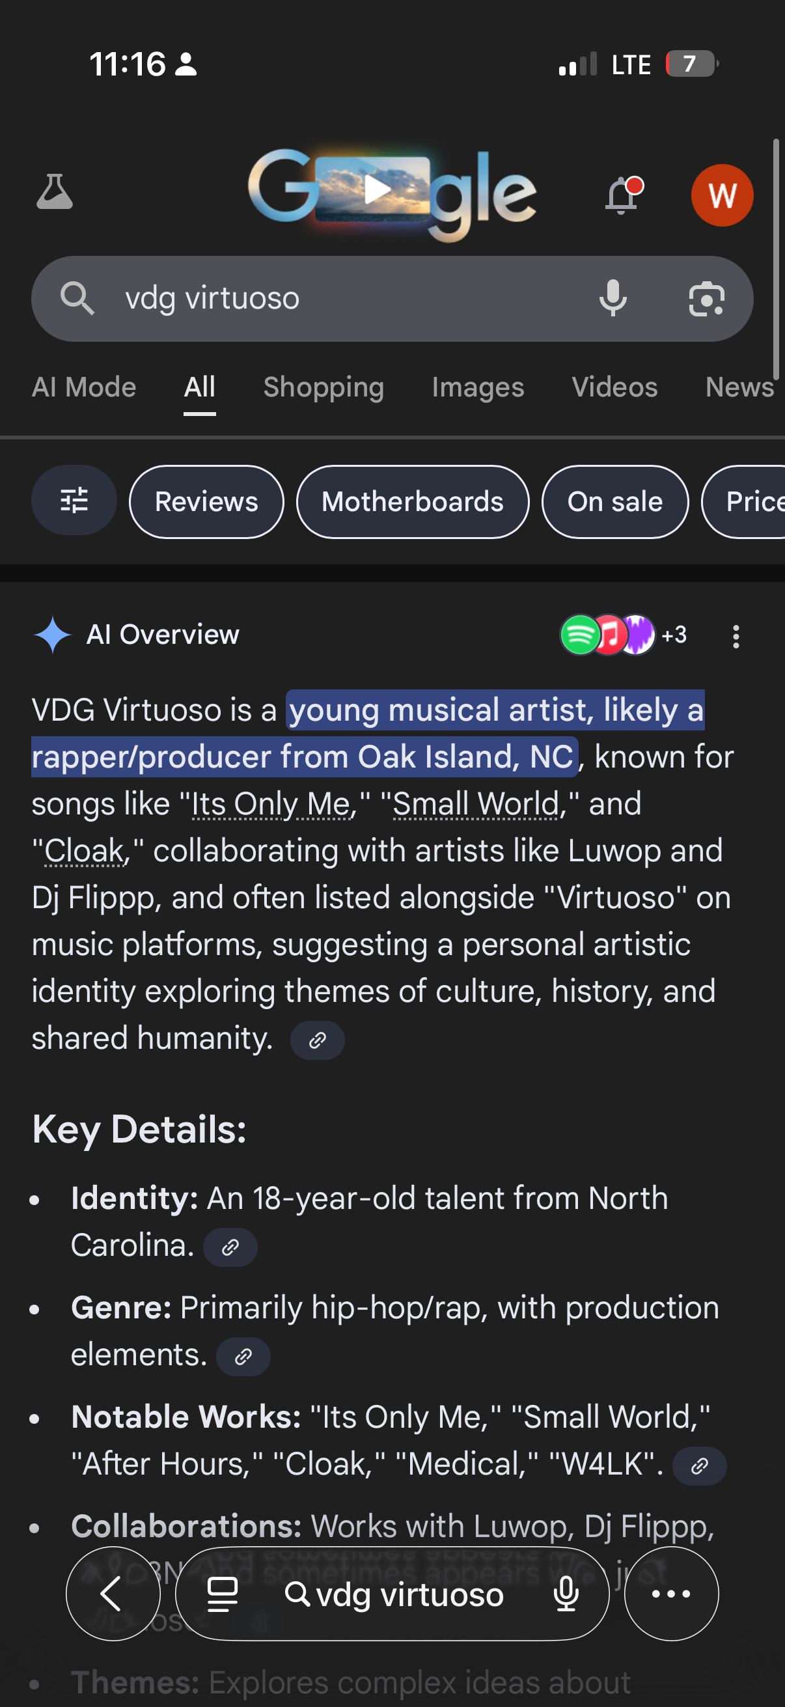Image resolution: width=785 pixels, height=1707 pixels.
Task: Switch to the AI Mode tab
Action: (84, 387)
